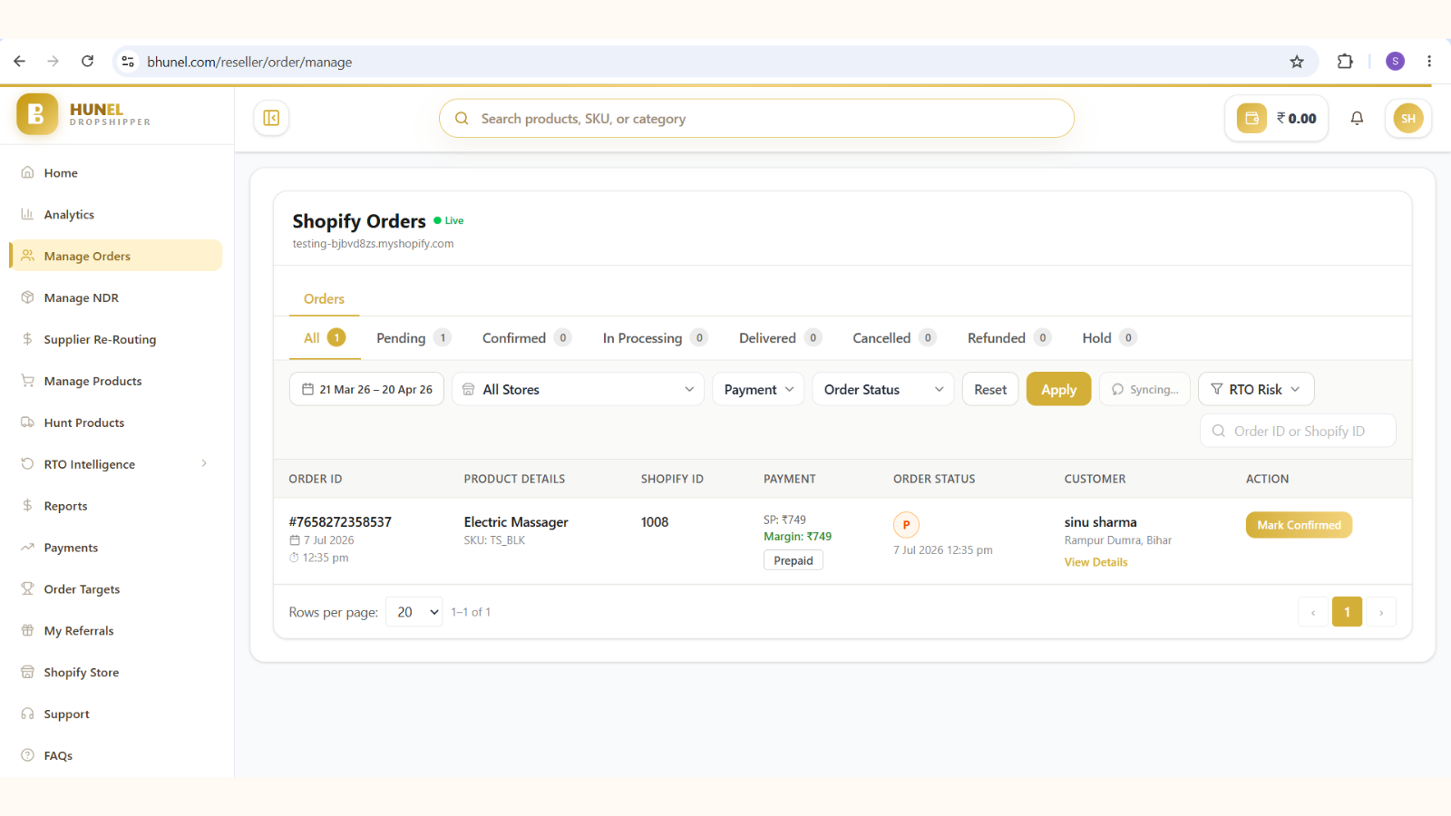The width and height of the screenshot is (1451, 816).
Task: Open the All Stores dropdown
Action: pyautogui.click(x=578, y=389)
